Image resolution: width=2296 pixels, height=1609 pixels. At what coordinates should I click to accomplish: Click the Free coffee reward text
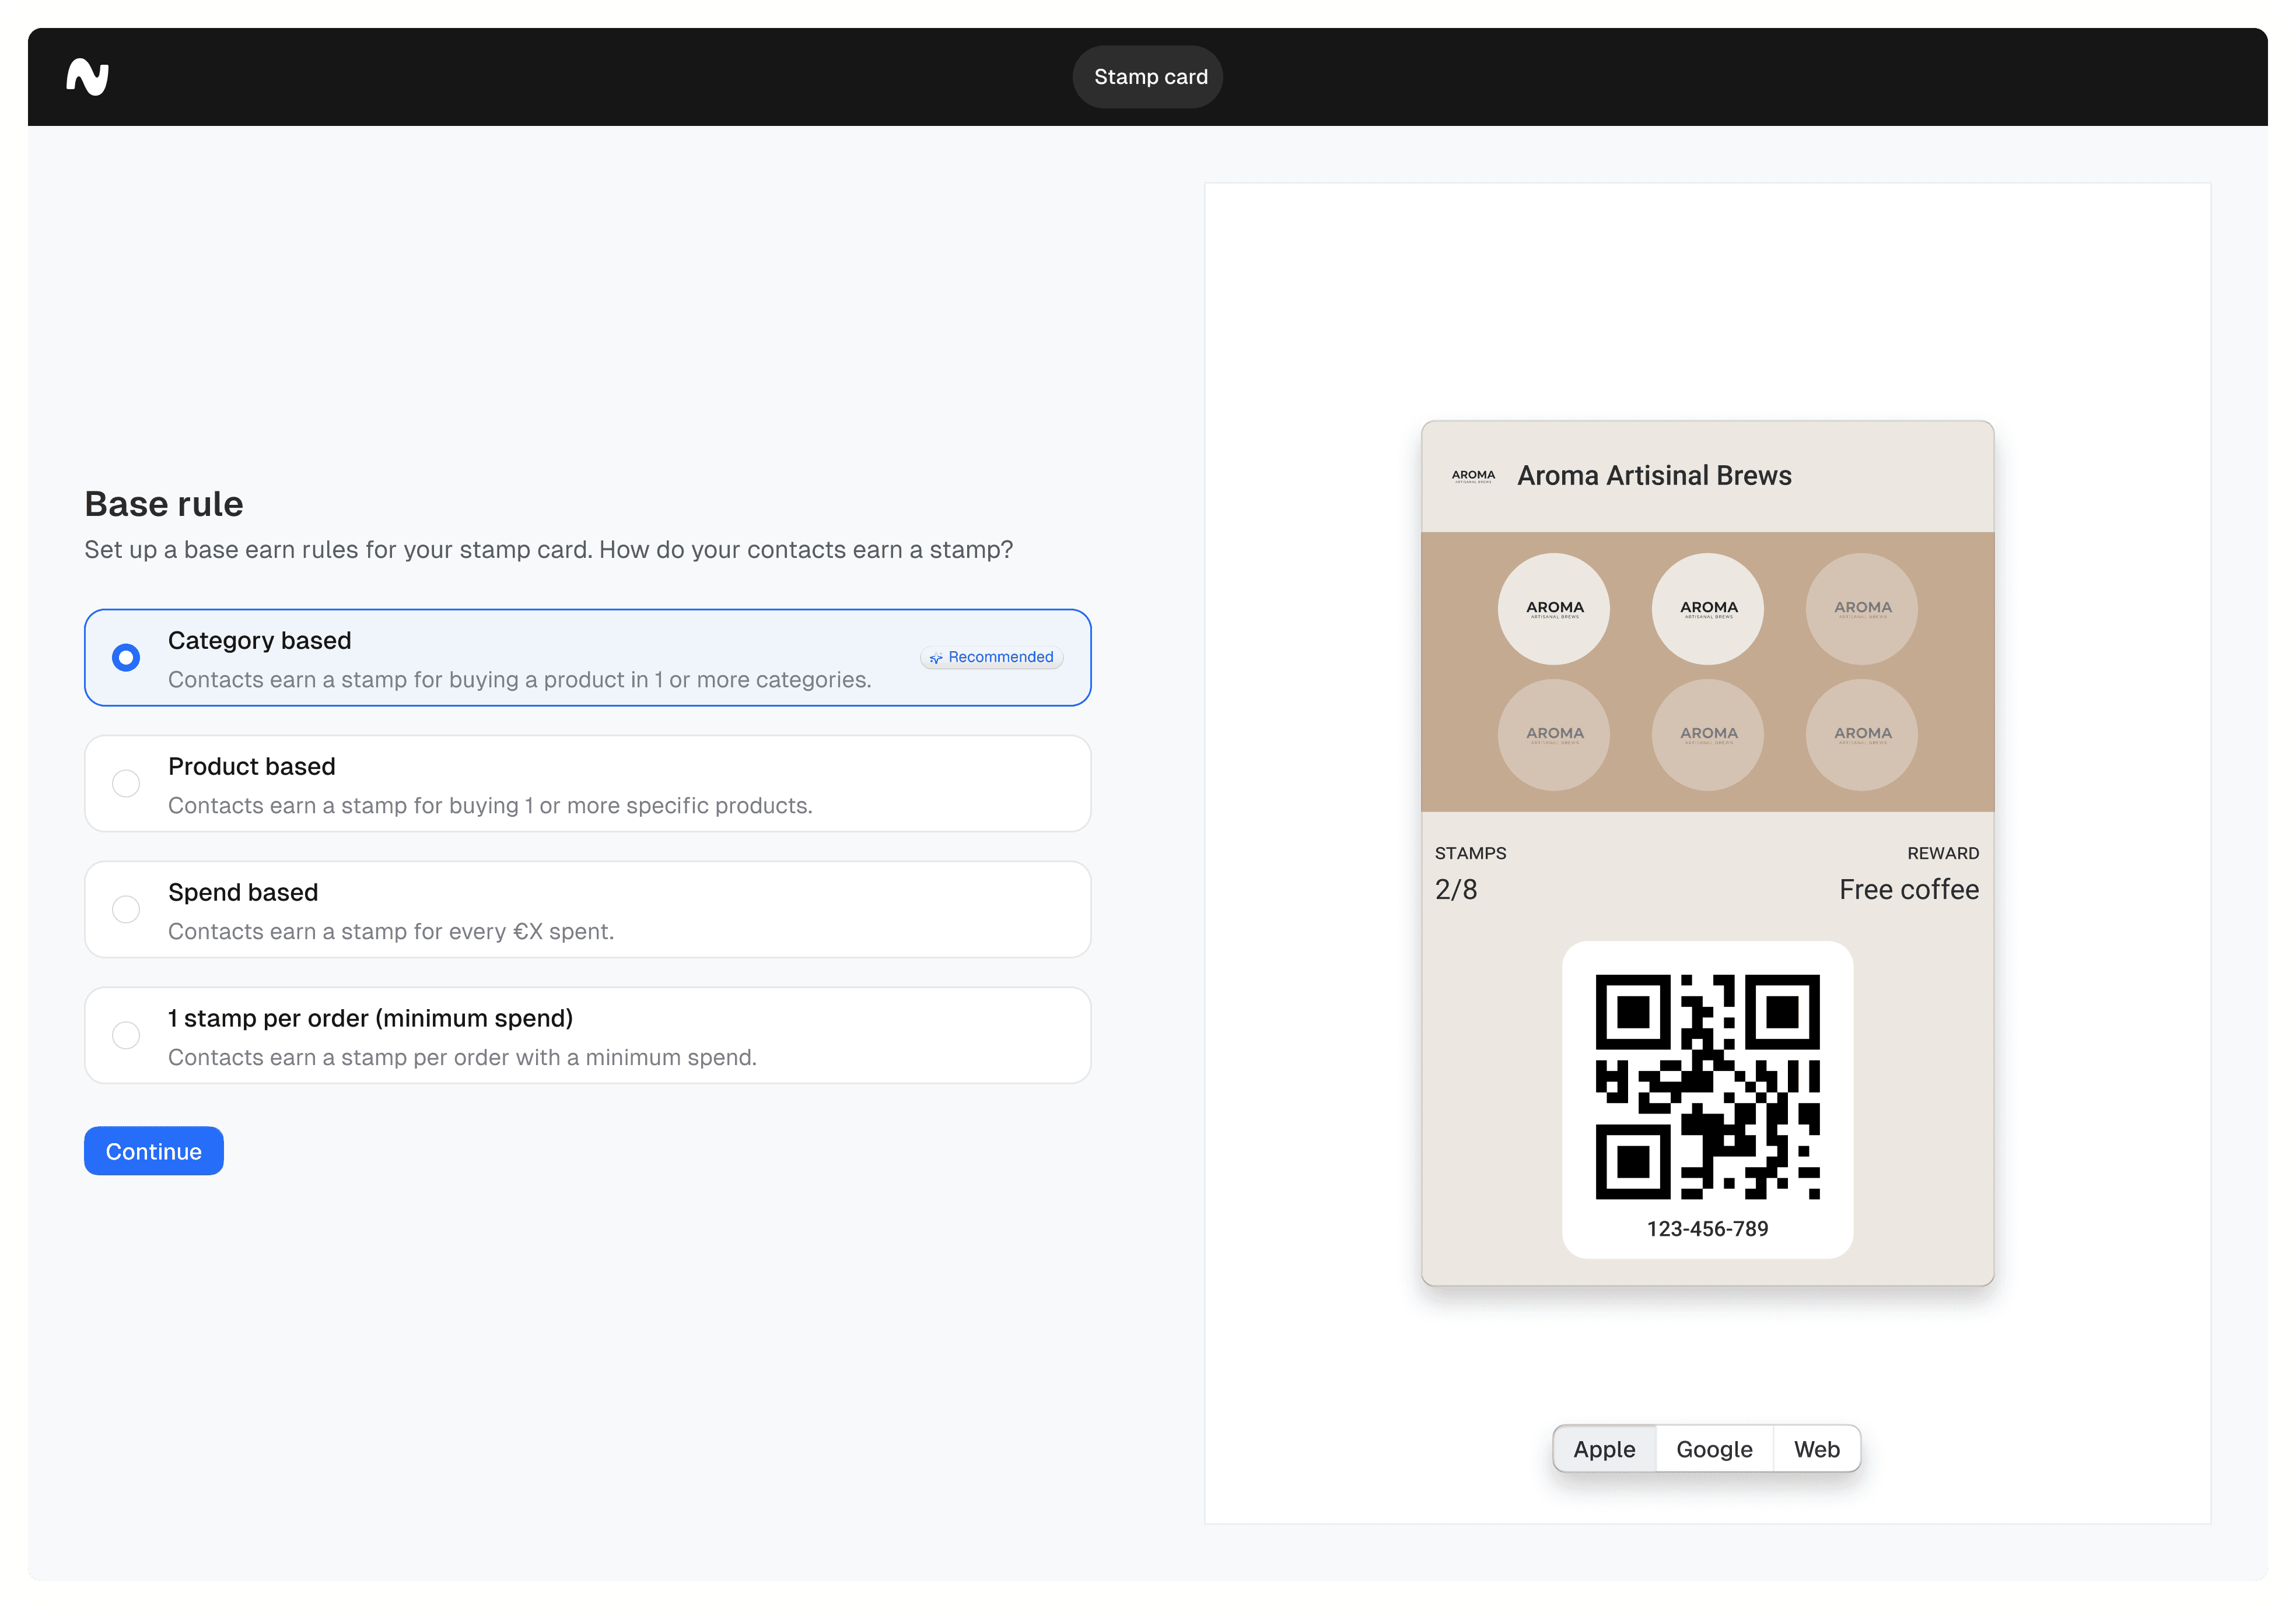(x=1908, y=890)
